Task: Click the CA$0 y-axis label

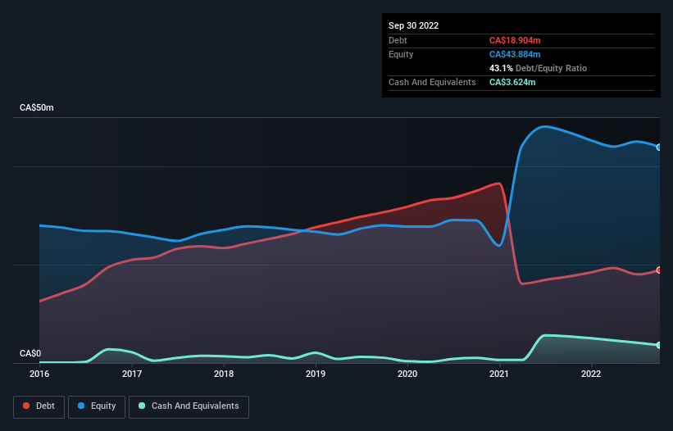Action: click(x=30, y=353)
